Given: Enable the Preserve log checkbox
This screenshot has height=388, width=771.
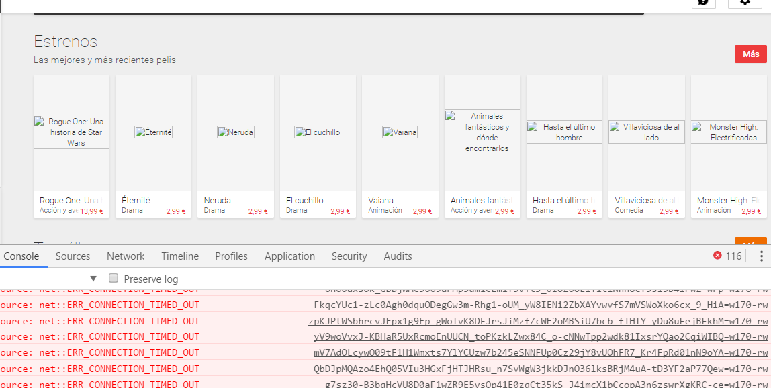Looking at the screenshot, I should coord(114,278).
